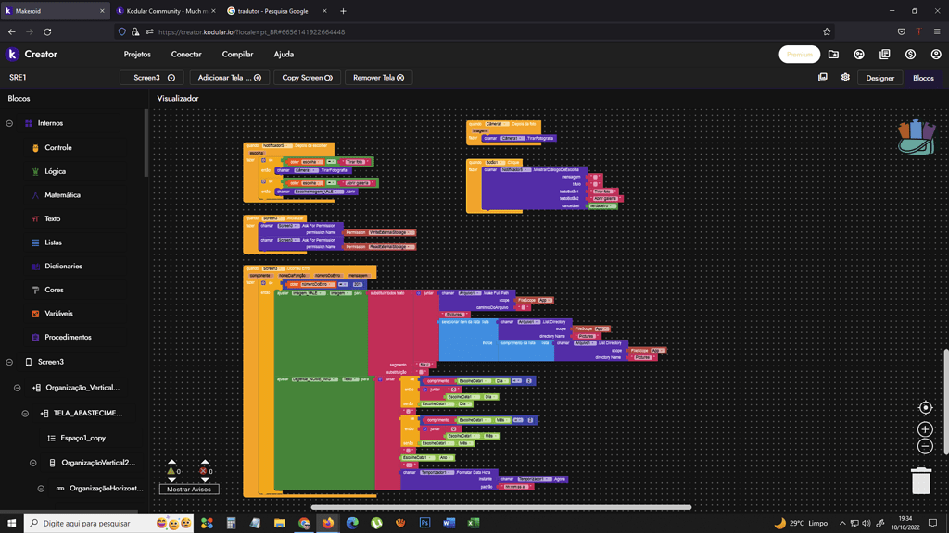Center workspace with the target icon
Screen dimensions: 949x533
[x=925, y=408]
